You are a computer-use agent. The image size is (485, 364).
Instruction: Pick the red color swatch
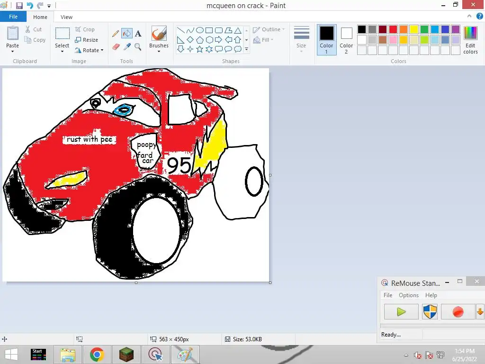tap(393, 29)
